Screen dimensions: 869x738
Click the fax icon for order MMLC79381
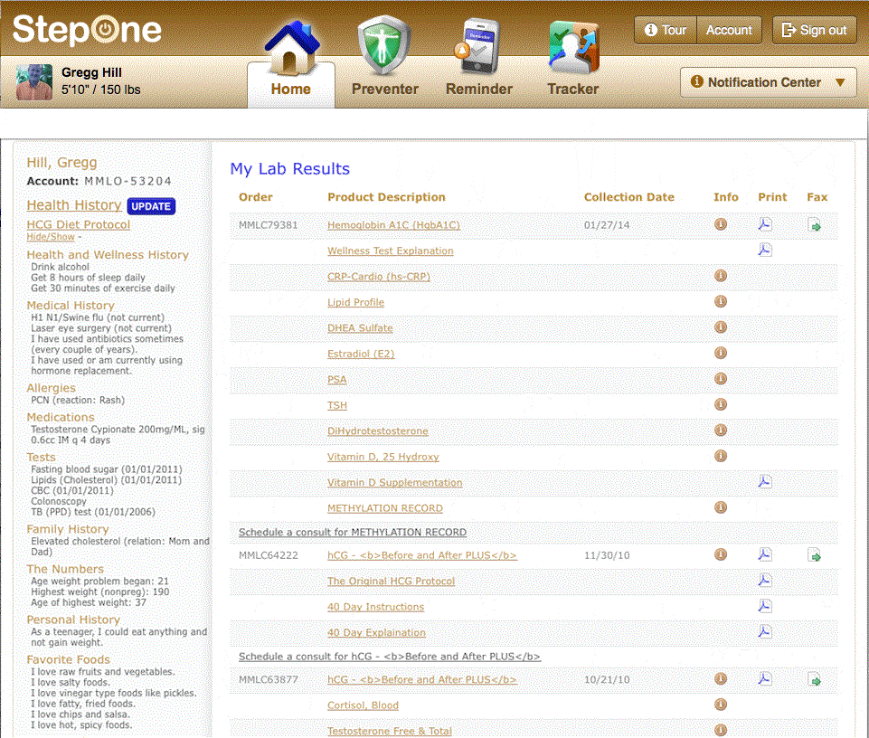coord(815,225)
